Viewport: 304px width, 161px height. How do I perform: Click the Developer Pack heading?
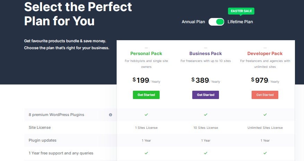(265, 53)
